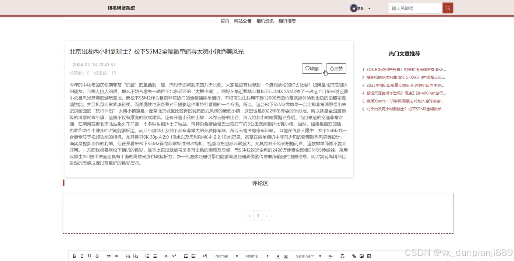This screenshot has height=261, width=514.
Task: Insert an image in editor
Action: [362, 256]
